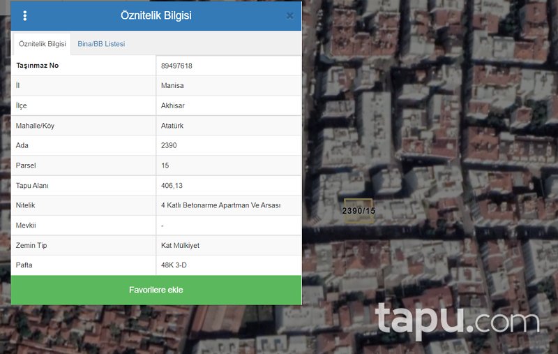This screenshot has height=354, width=558.
Task: Select parcel label 2390/15 on the map
Action: click(359, 211)
